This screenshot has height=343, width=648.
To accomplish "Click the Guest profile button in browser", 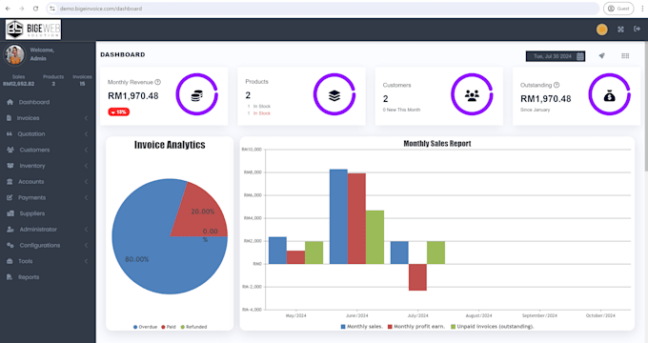I will pos(618,9).
